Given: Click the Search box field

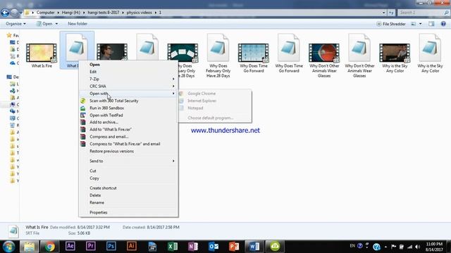Looking at the screenshot, I should pyautogui.click(x=424, y=13).
